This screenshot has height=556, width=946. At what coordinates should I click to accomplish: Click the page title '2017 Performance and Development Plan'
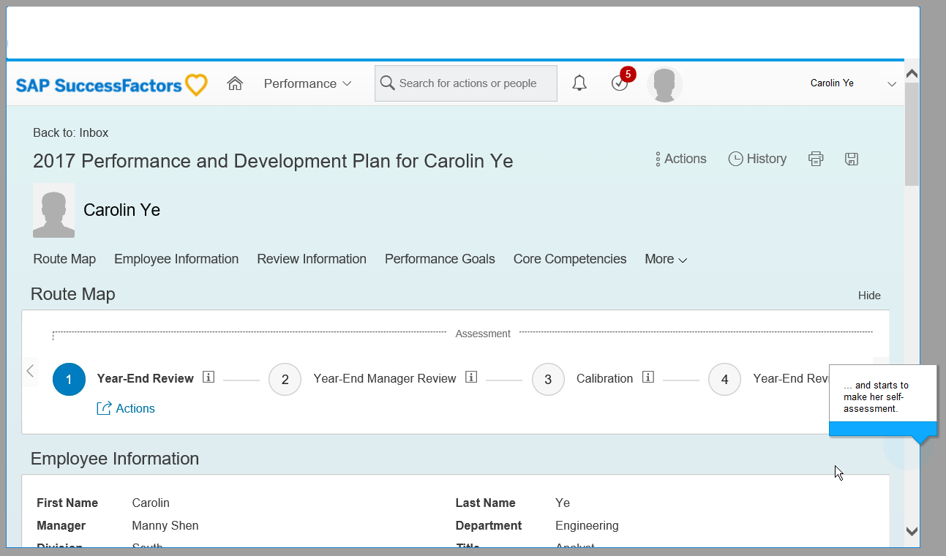273,161
